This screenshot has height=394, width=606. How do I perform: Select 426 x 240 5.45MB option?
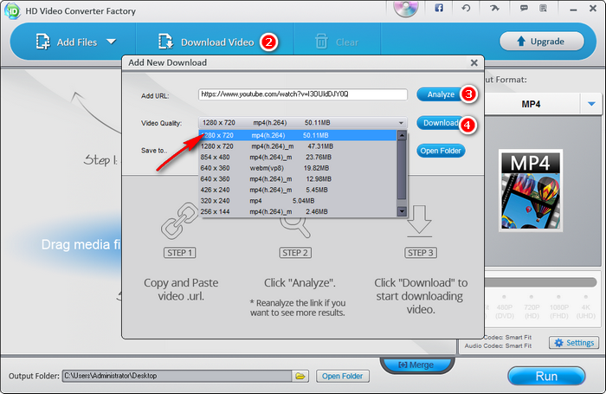click(298, 190)
